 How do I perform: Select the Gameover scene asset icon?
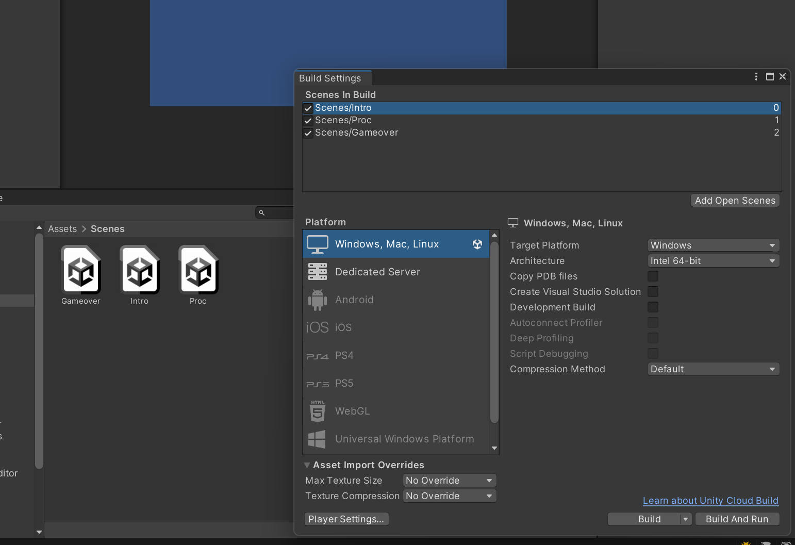pos(81,270)
